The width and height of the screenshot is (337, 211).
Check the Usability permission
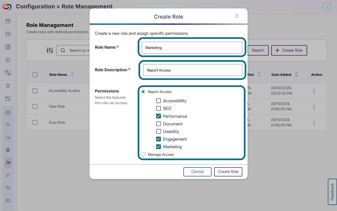point(159,131)
